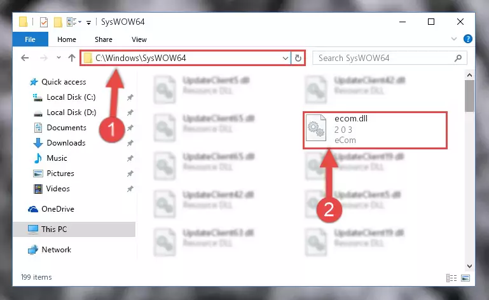Switch to details view in status bar
489x300 pixels.
tap(451, 278)
